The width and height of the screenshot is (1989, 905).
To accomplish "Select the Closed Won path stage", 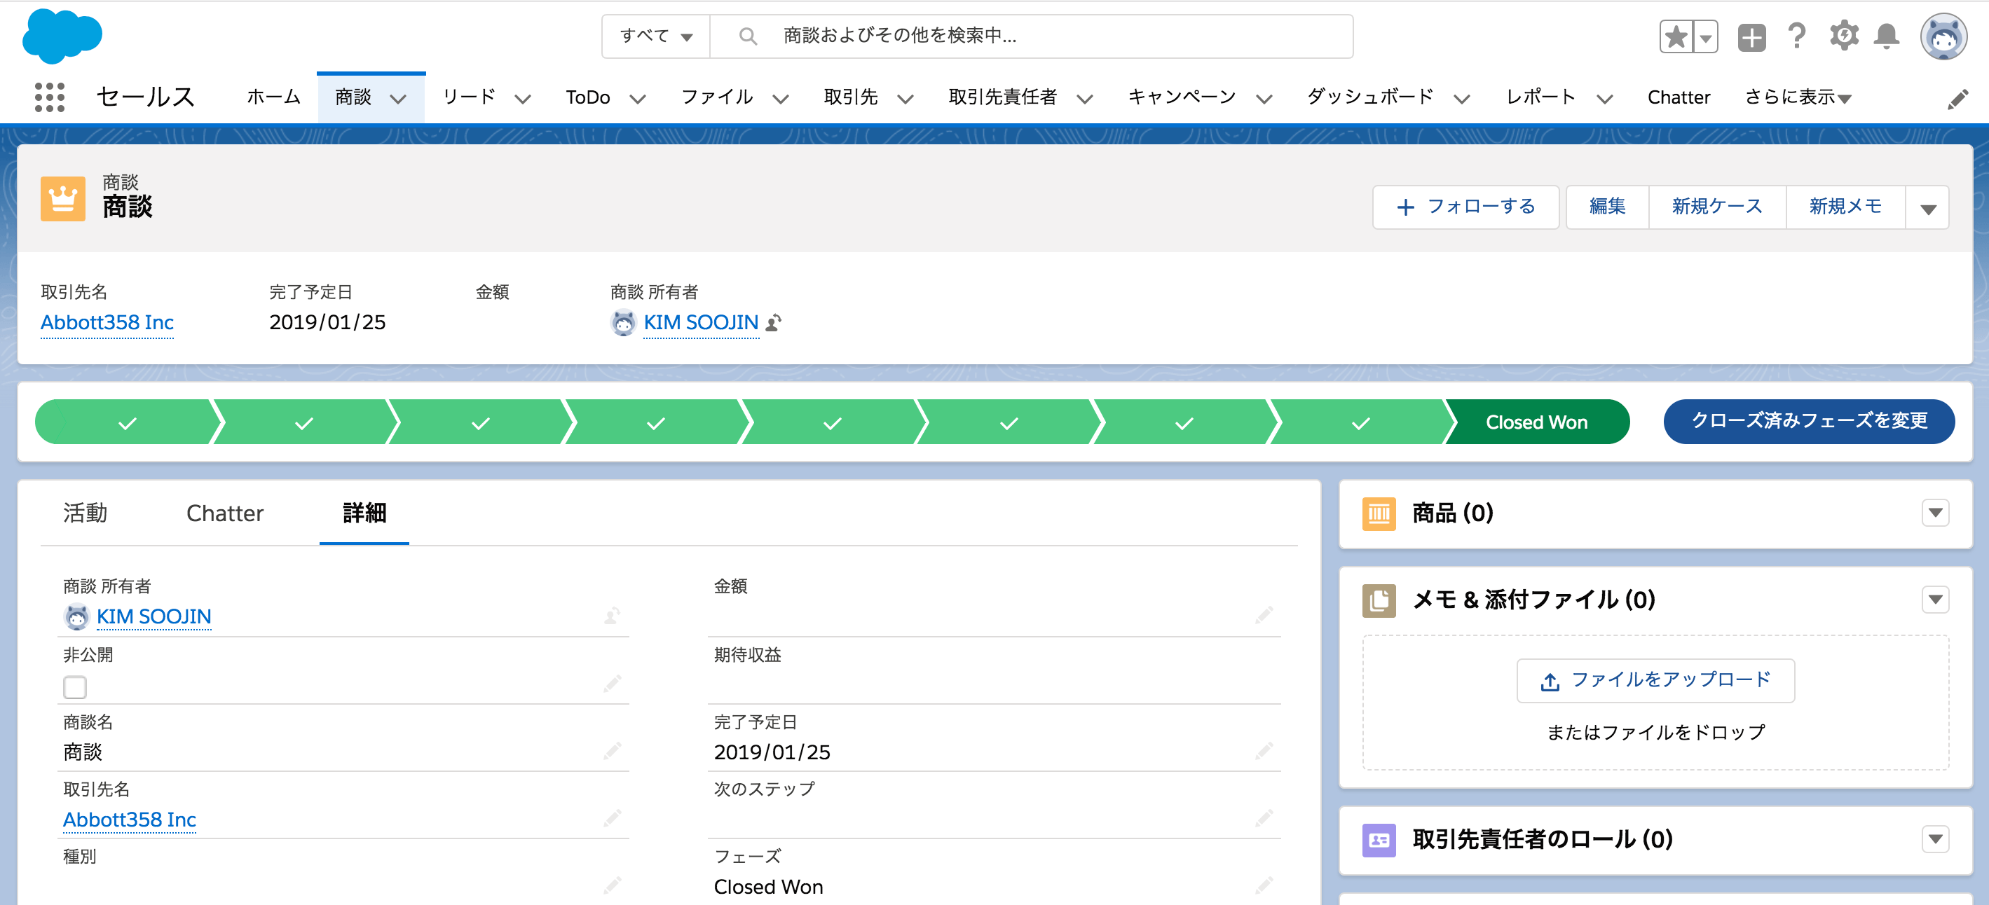I will click(1536, 422).
